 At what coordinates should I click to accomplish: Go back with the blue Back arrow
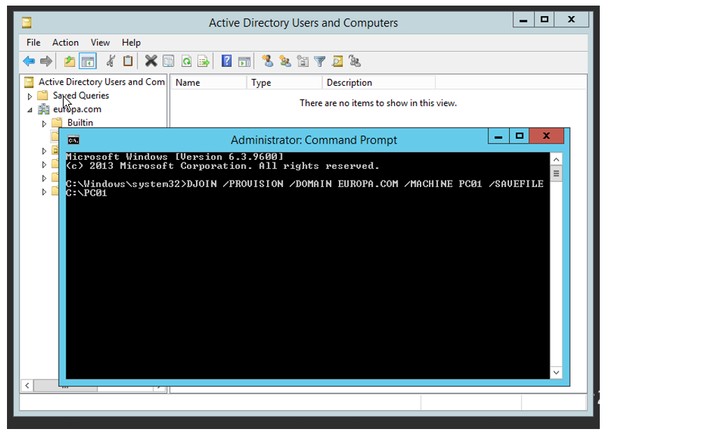(x=29, y=61)
